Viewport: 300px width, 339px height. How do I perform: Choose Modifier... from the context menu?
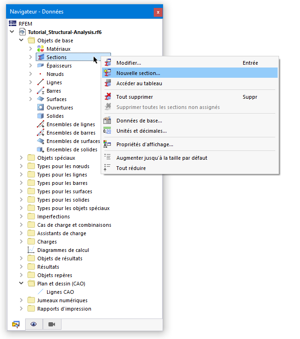(x=190, y=63)
